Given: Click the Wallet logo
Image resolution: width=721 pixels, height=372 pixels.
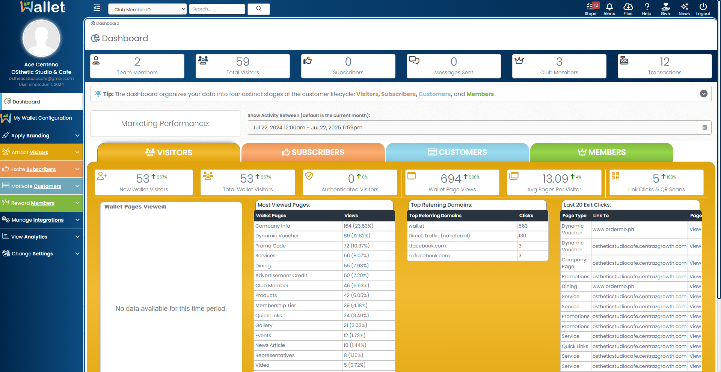Looking at the screenshot, I should pyautogui.click(x=42, y=7).
